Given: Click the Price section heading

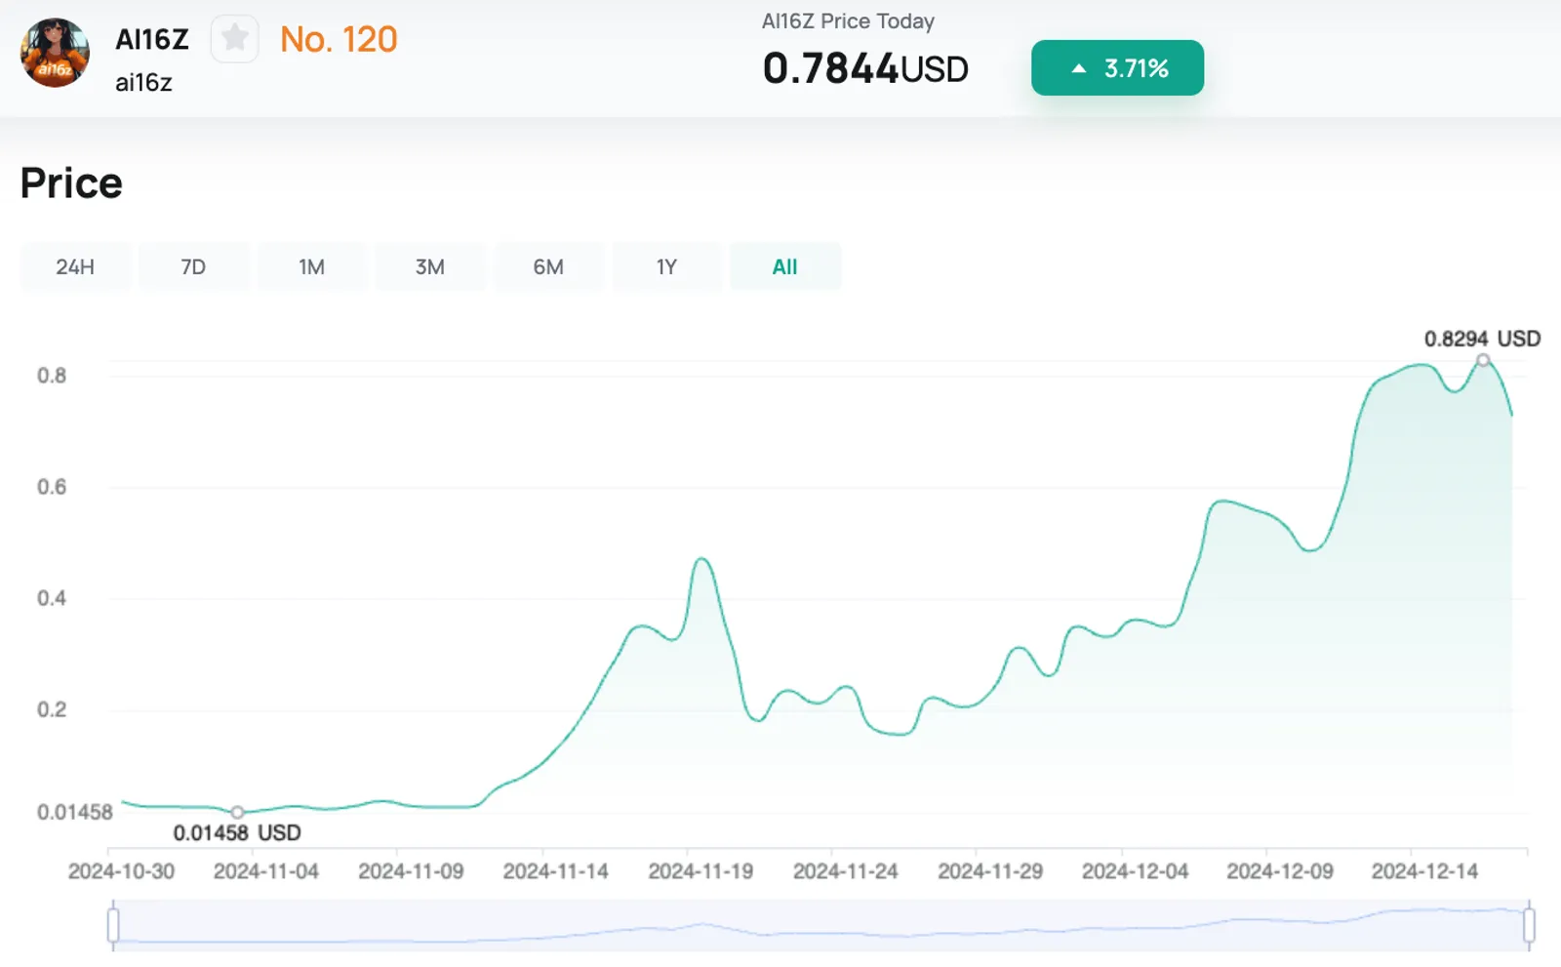Looking at the screenshot, I should coord(71,182).
